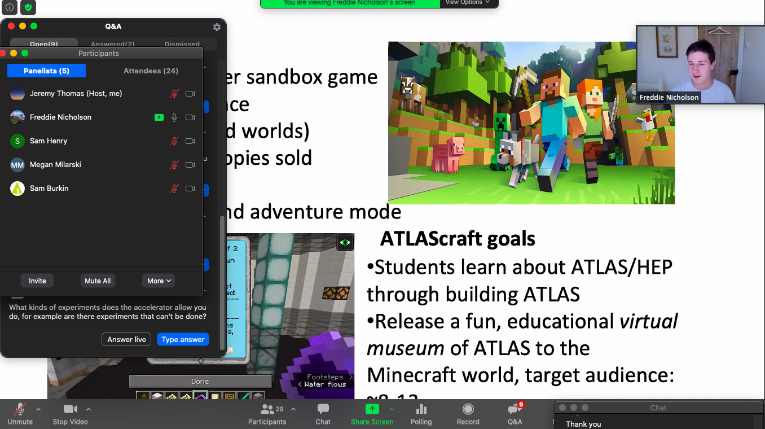Open Participants panel from bottom toolbar

click(267, 414)
